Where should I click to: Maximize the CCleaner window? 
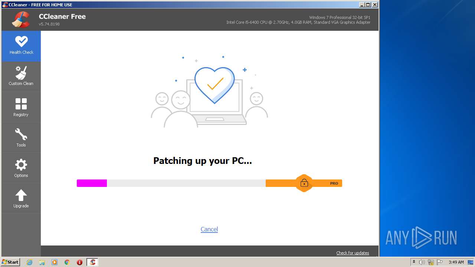pyautogui.click(x=368, y=5)
